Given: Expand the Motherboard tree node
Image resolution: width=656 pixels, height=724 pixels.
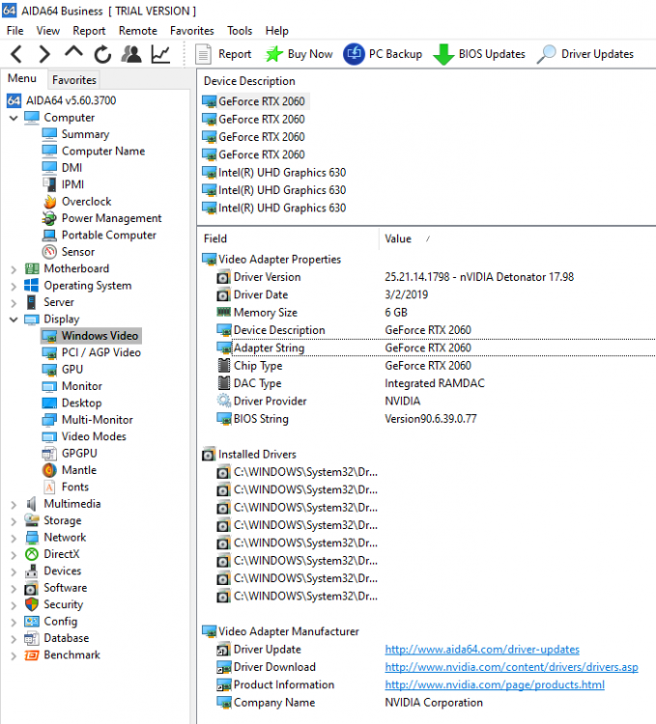Looking at the screenshot, I should click(x=14, y=269).
